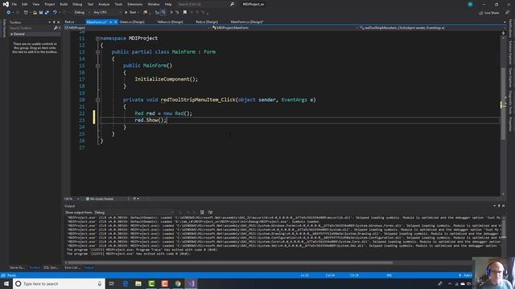Image resolution: width=515 pixels, height=289 pixels.
Task: Switch to MainForm.cs [Design] tab
Action: 247,22
